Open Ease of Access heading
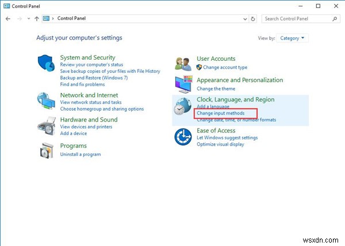345x246 pixels. click(216, 131)
